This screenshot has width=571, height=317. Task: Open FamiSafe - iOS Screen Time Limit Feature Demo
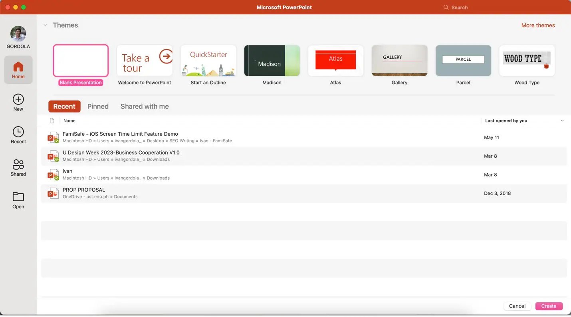point(120,134)
